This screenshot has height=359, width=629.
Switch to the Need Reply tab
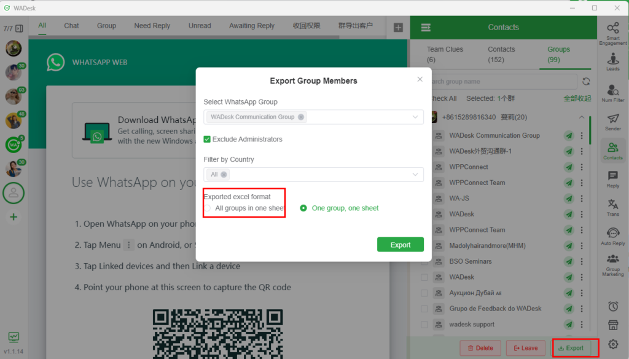click(152, 26)
